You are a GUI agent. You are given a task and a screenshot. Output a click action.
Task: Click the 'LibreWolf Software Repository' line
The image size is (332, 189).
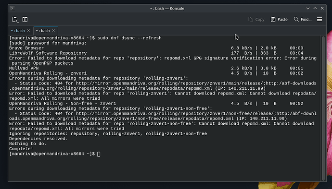(x=48, y=53)
